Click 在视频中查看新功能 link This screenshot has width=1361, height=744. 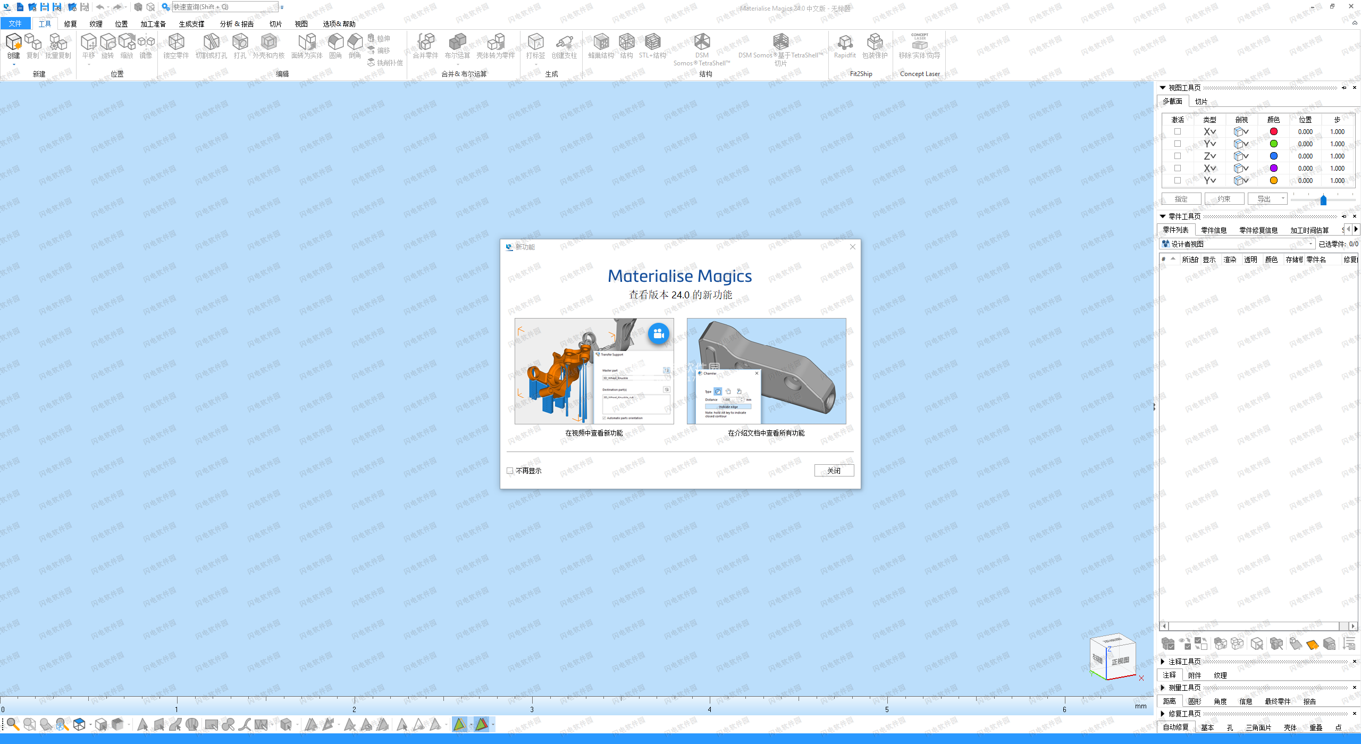click(x=594, y=433)
